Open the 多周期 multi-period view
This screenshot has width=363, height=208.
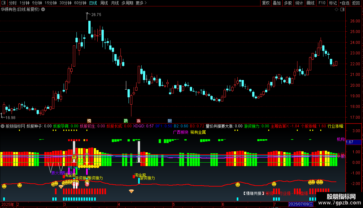[127, 3]
